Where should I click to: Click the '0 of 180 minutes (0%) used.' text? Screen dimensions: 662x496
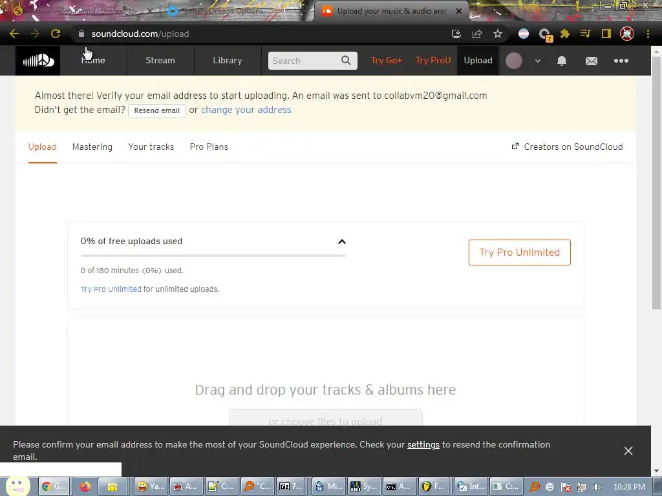pyautogui.click(x=132, y=271)
